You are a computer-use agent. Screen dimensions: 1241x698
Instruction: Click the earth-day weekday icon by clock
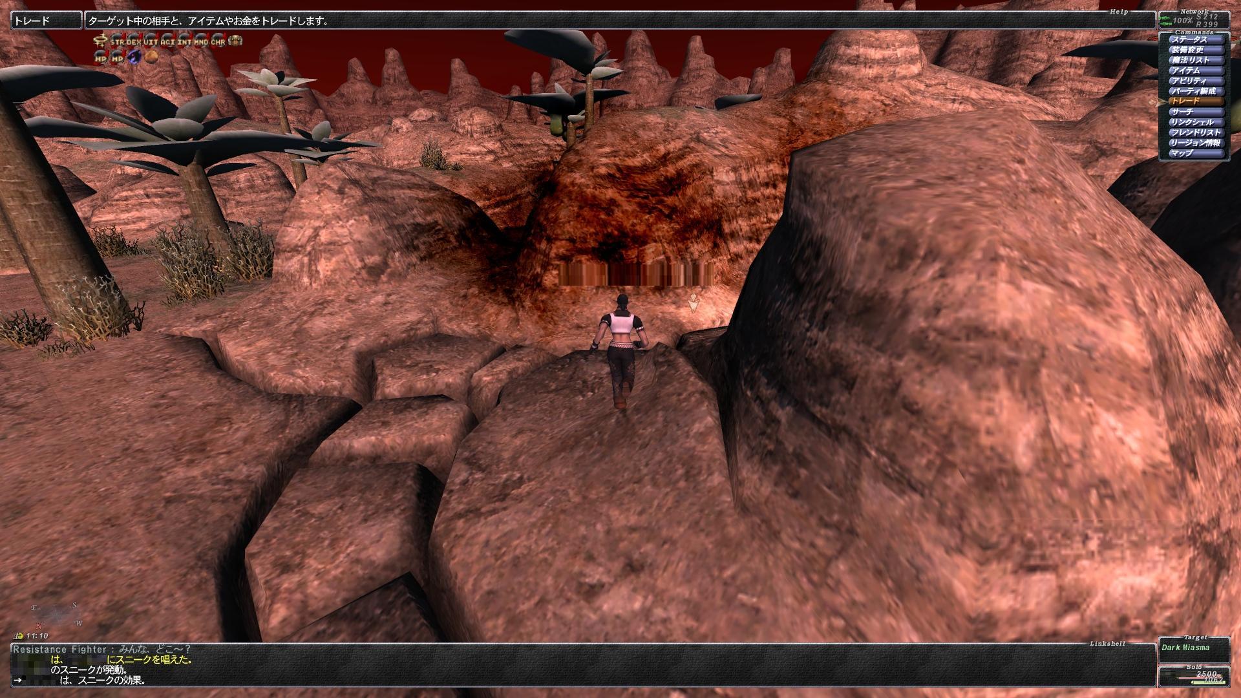click(19, 636)
